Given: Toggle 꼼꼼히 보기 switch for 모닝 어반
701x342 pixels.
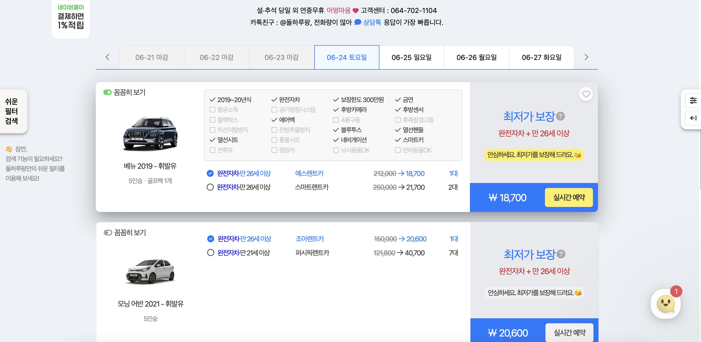Looking at the screenshot, I should pos(108,232).
